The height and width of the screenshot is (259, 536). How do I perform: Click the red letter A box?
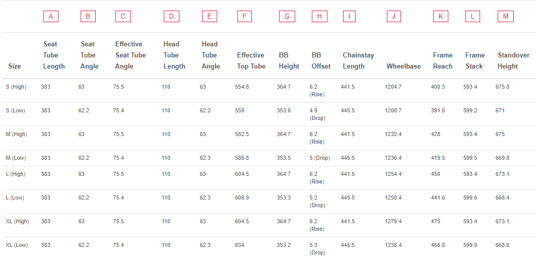pos(50,17)
